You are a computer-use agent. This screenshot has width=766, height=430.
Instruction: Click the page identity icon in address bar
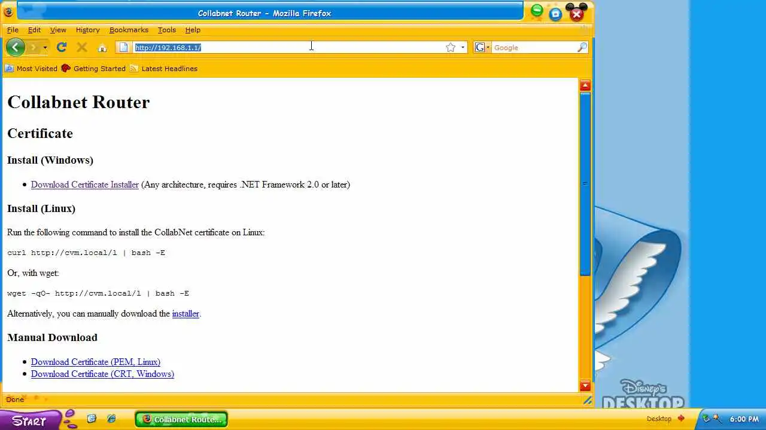(x=124, y=47)
